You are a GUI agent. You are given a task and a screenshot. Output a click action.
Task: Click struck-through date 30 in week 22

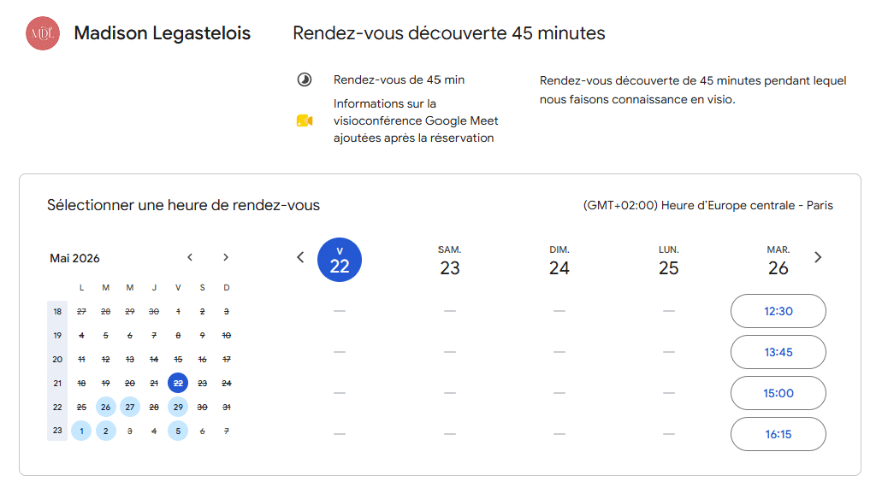202,408
